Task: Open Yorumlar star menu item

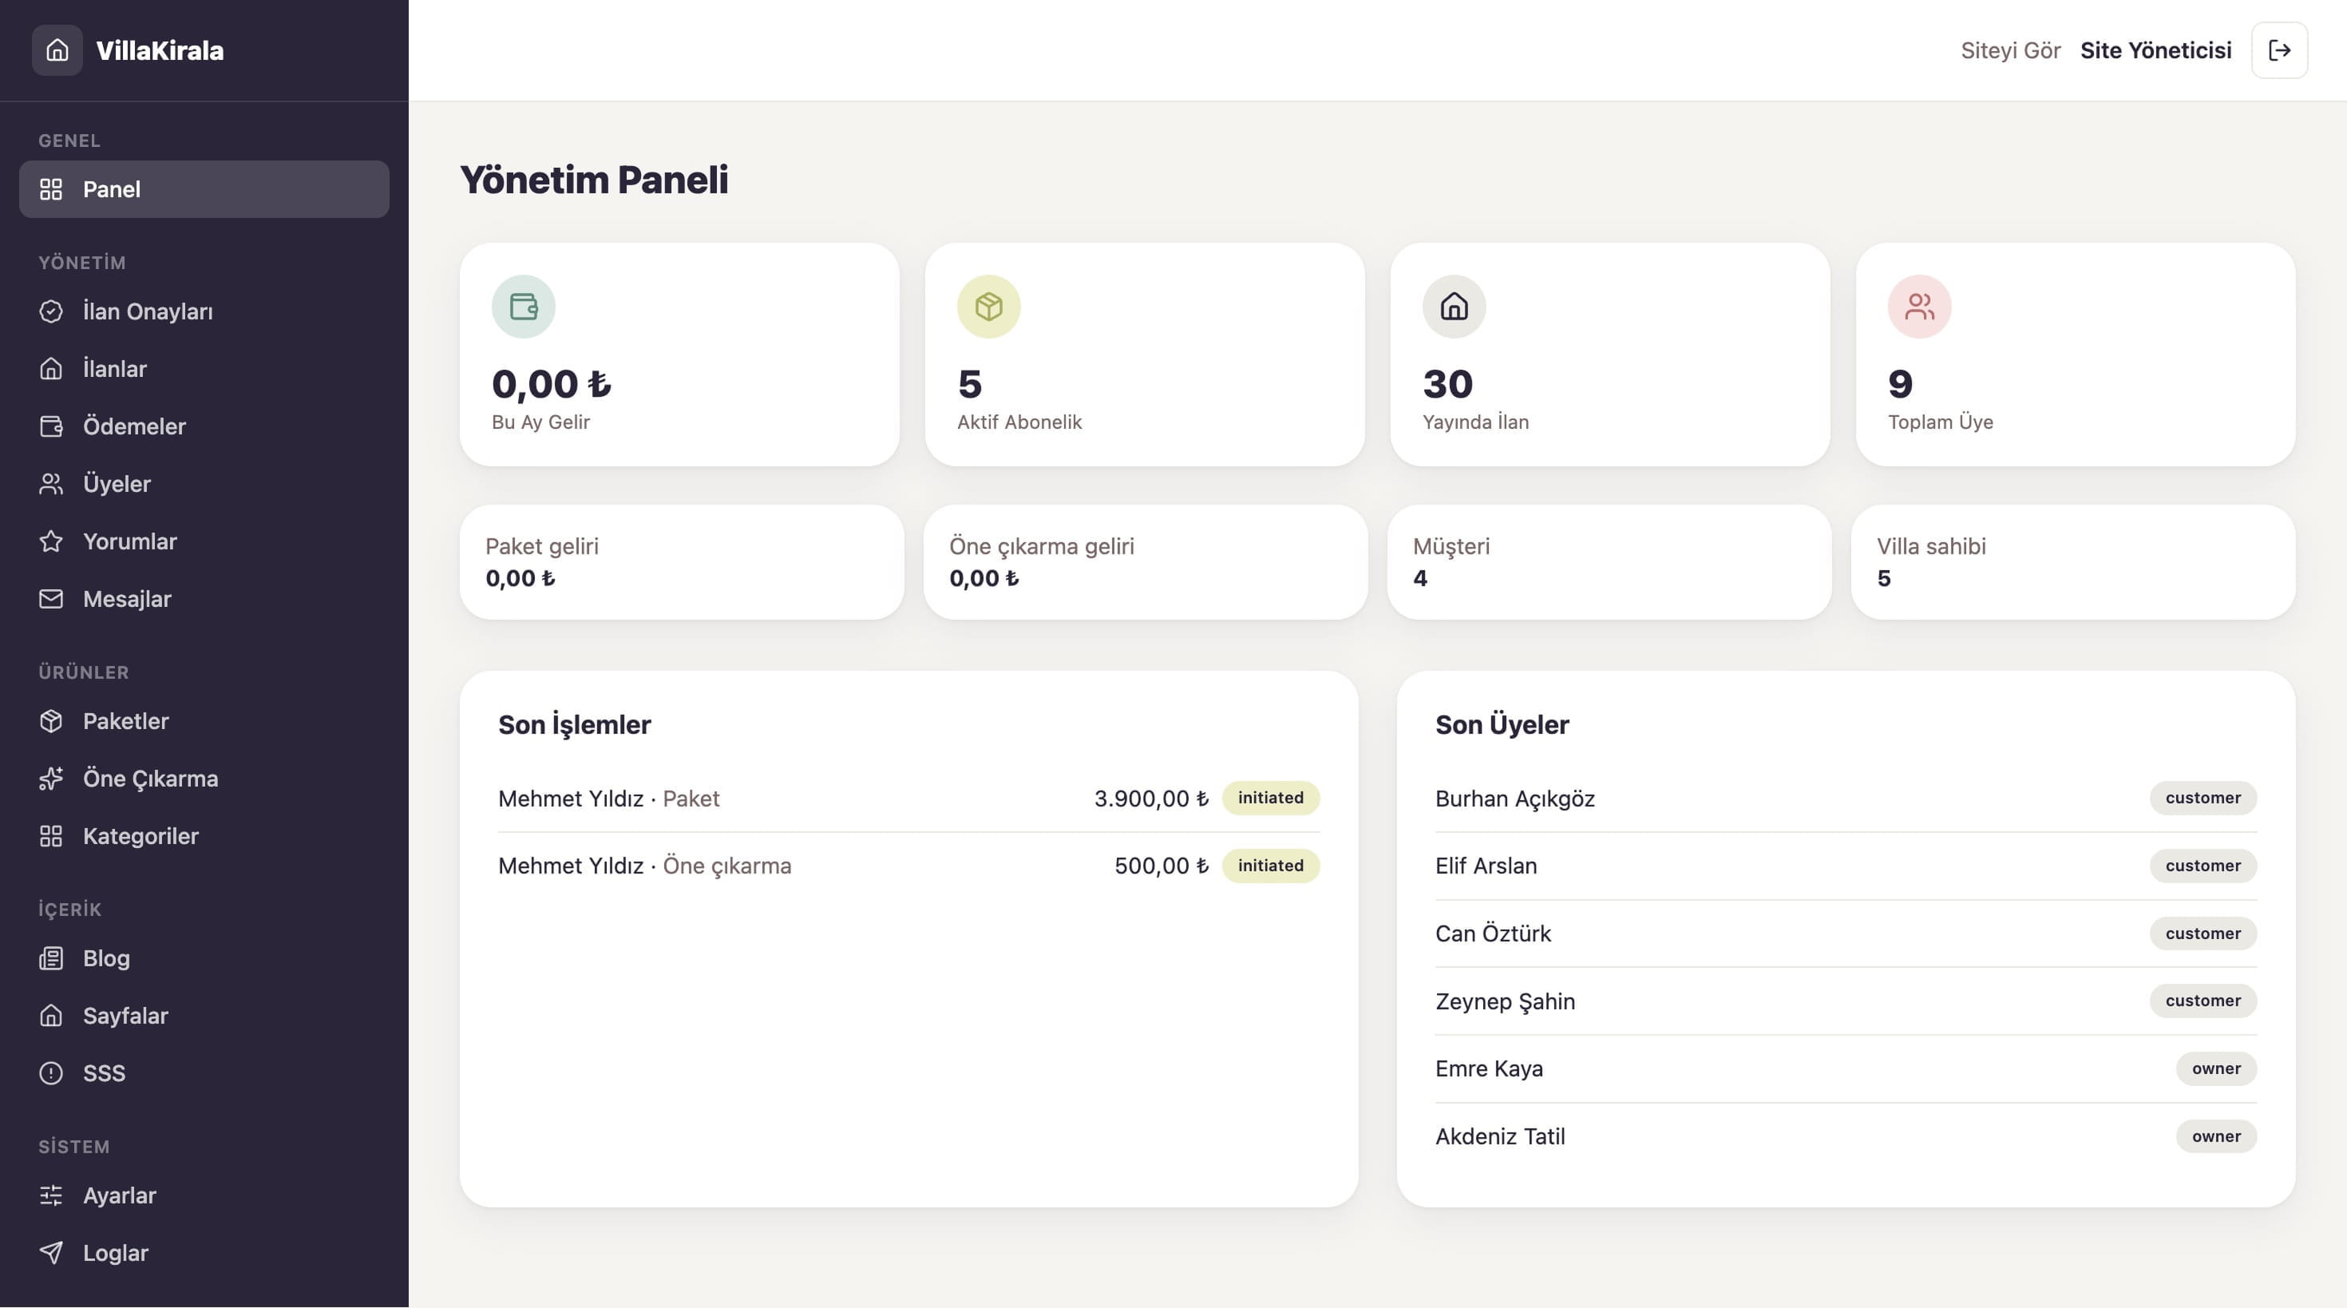Action: pos(204,541)
